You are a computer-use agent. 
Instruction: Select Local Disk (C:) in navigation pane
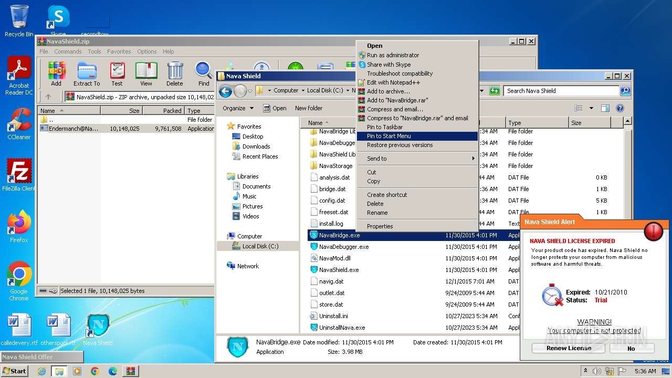tap(260, 246)
